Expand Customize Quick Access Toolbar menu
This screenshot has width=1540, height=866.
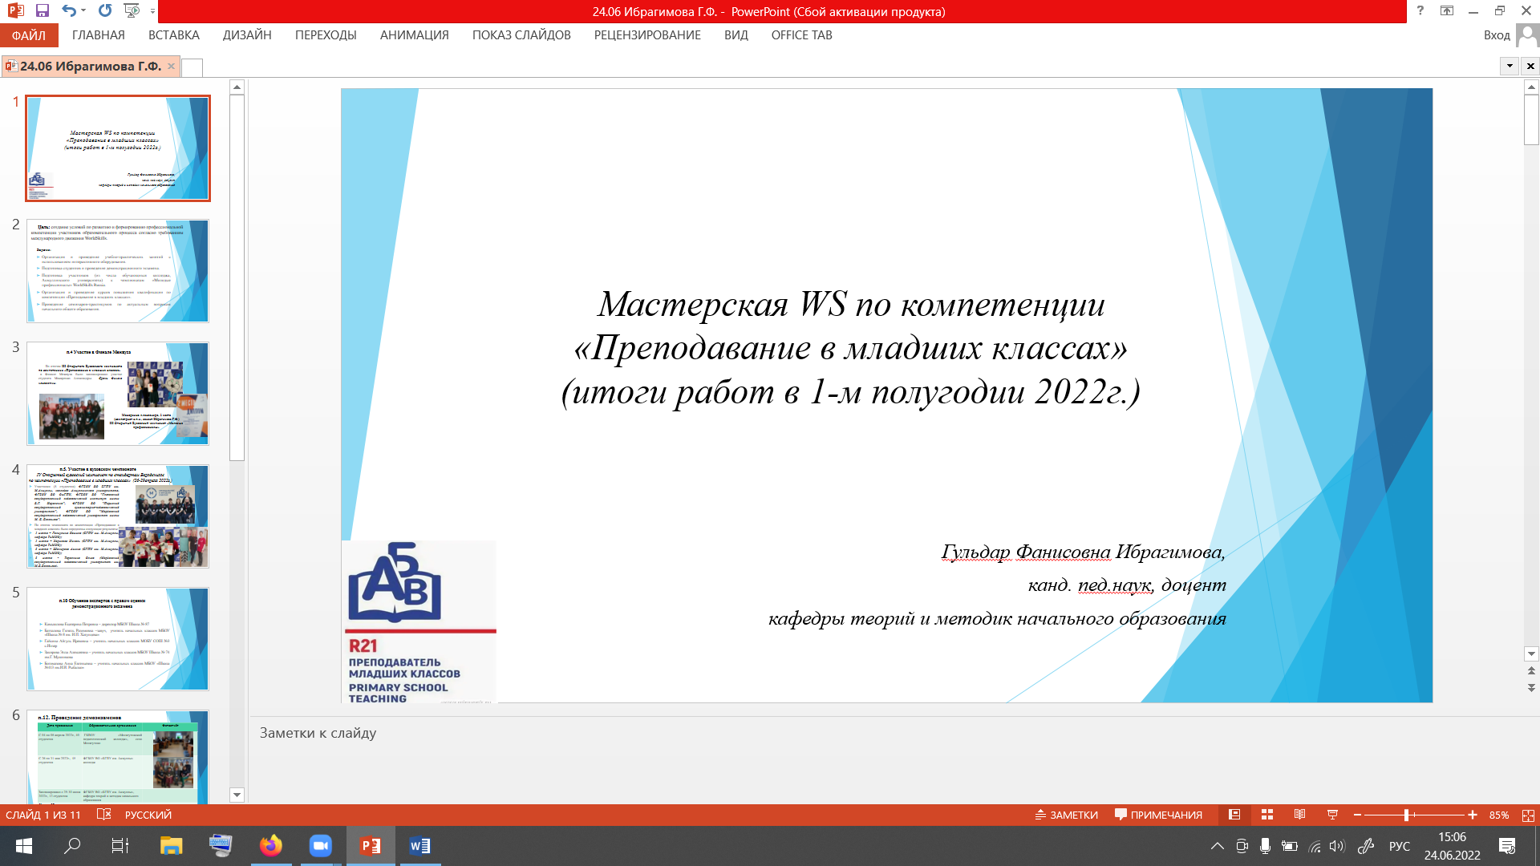(152, 11)
